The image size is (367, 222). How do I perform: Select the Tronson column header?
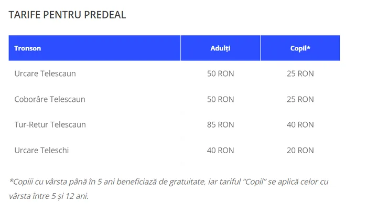click(28, 48)
